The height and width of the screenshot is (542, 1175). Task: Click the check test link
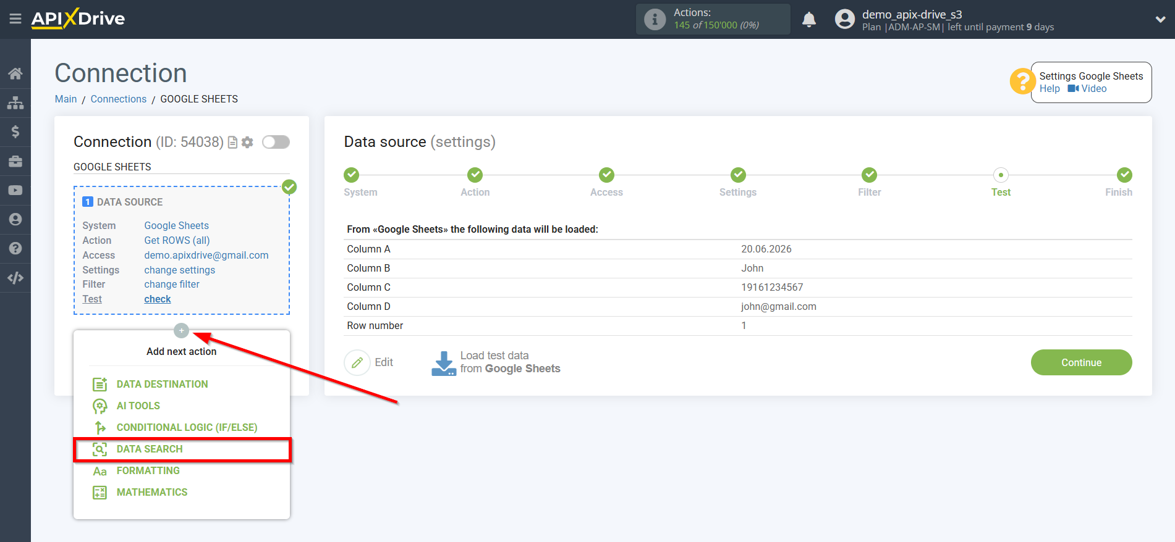[158, 299]
